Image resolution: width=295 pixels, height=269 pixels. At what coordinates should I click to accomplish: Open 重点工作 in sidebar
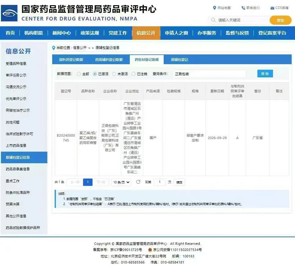pos(13,181)
